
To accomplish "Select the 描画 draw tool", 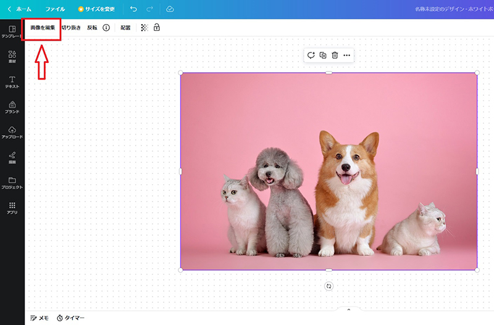I will [x=12, y=157].
